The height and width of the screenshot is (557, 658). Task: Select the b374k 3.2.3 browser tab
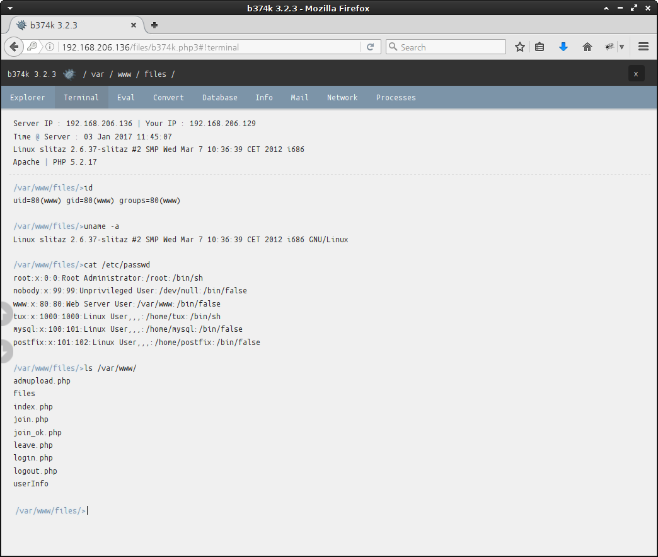[76, 25]
